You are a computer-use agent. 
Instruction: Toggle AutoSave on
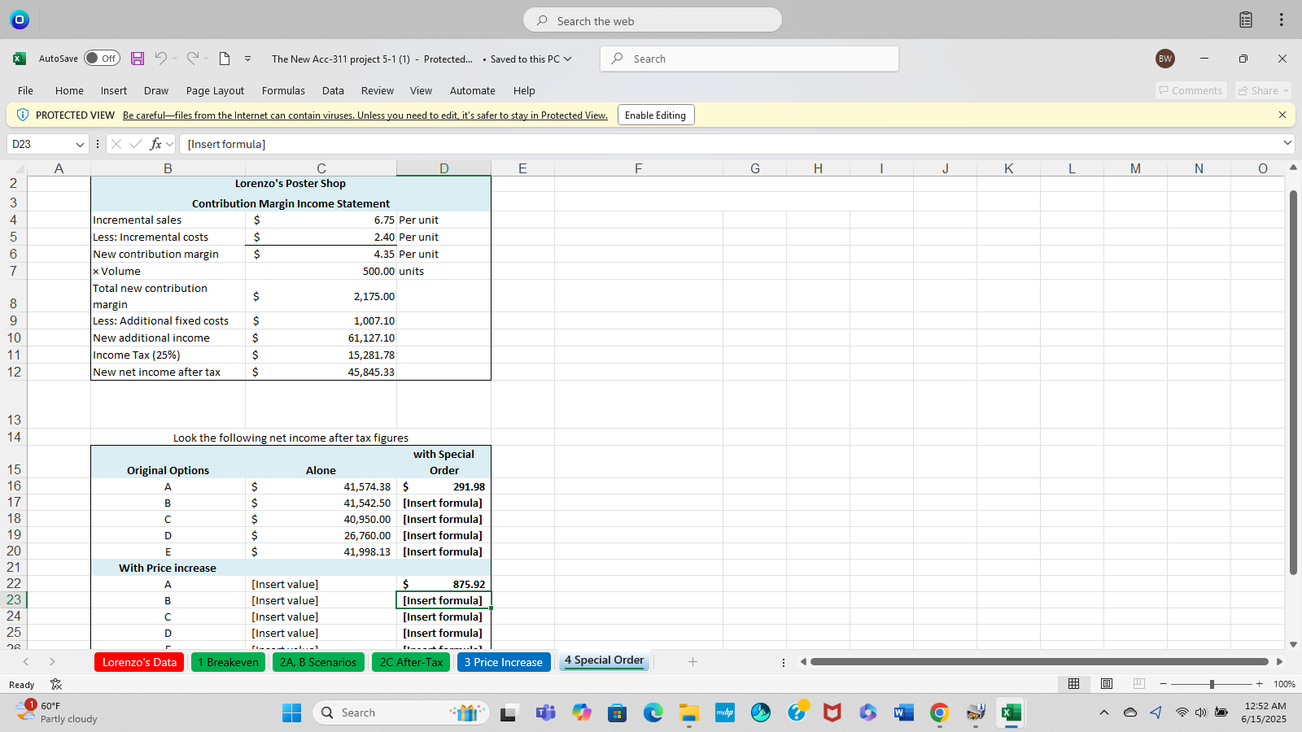click(102, 58)
